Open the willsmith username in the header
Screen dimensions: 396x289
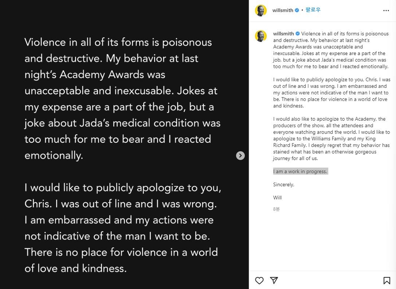pos(283,10)
